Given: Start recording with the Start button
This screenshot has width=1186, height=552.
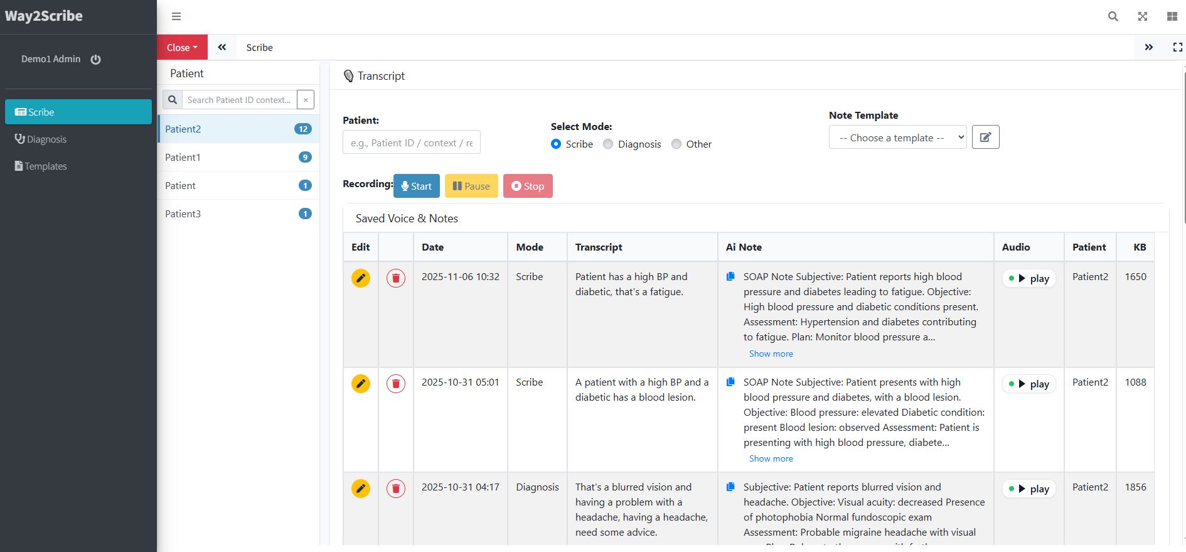Looking at the screenshot, I should pyautogui.click(x=417, y=186).
